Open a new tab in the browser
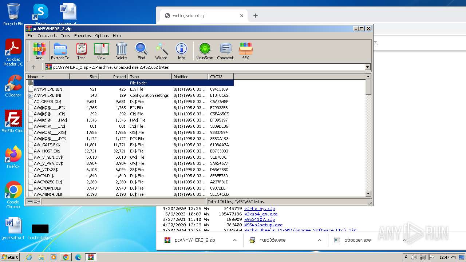The image size is (466, 262). [x=256, y=16]
